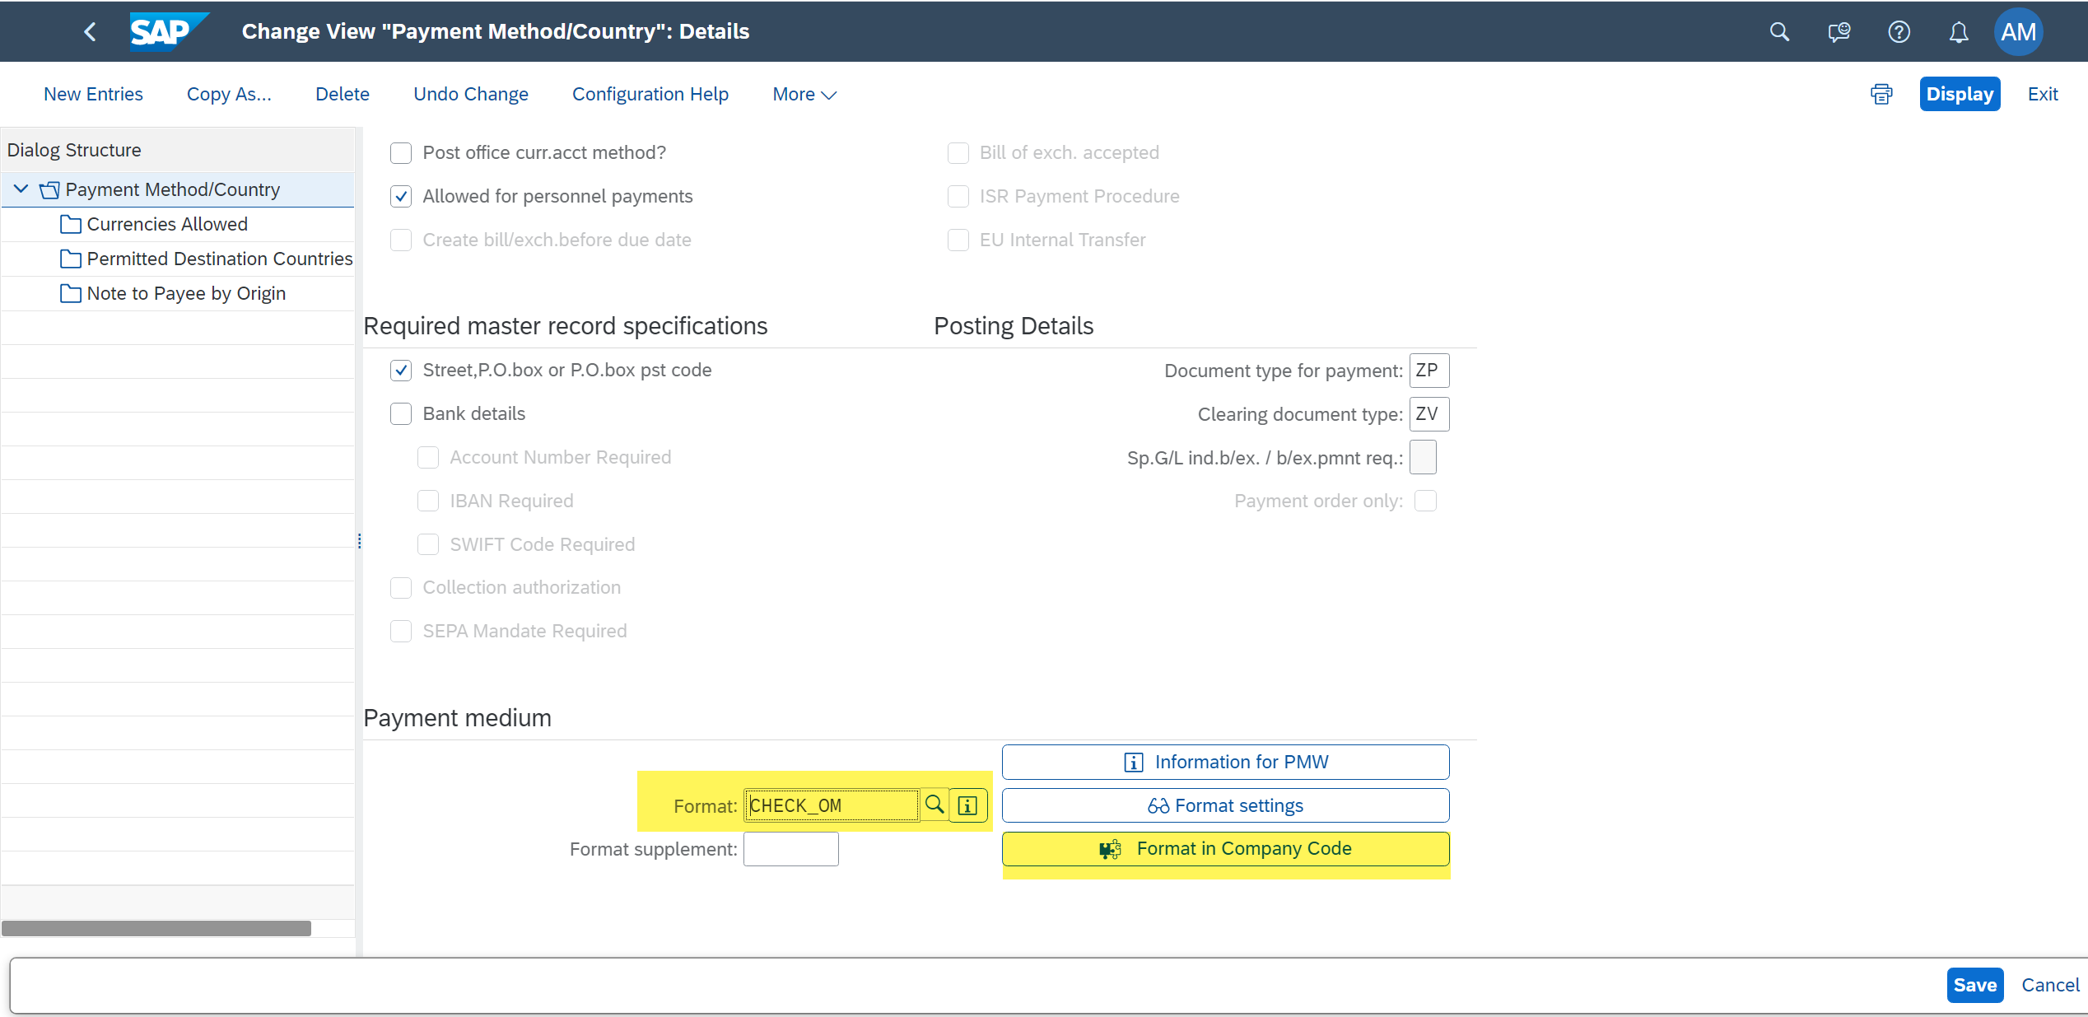Click Document type for payment field ZP
This screenshot has width=2088, height=1017.
pos(1429,371)
